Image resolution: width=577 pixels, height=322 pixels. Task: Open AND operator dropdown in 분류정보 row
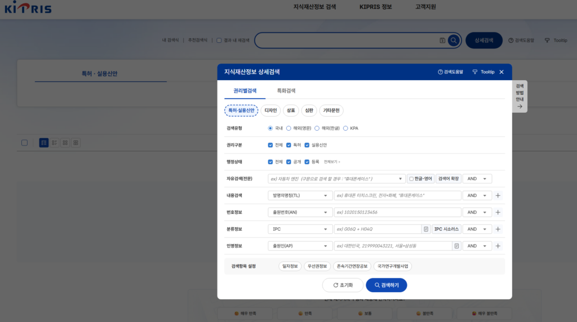tap(477, 229)
